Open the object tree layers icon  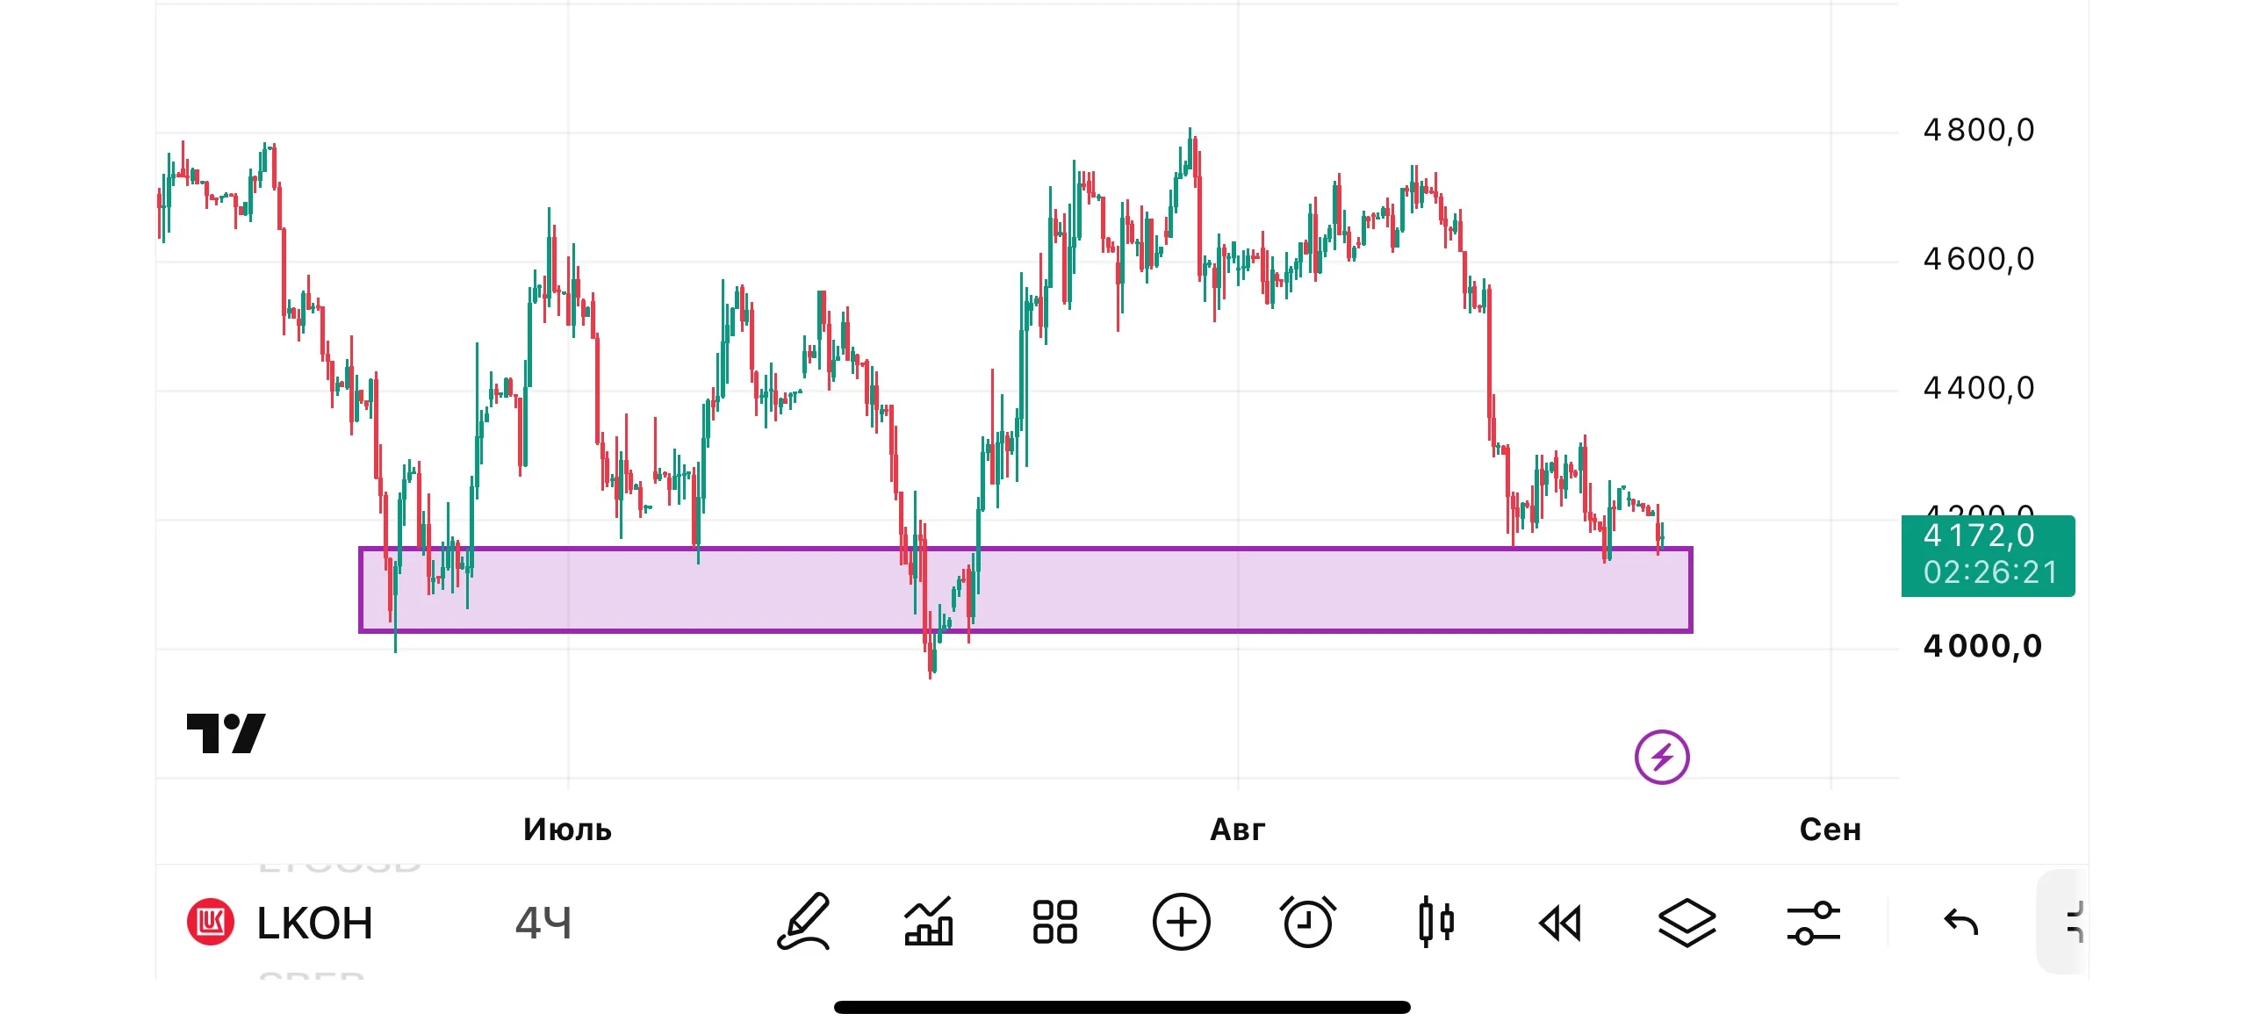[x=1687, y=923]
